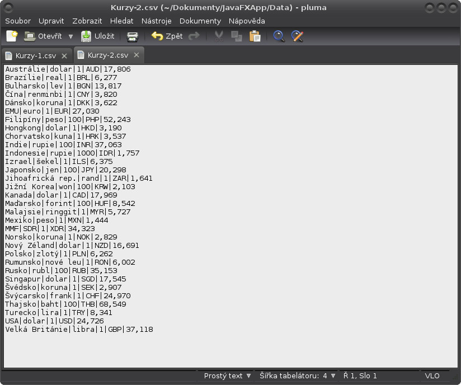This screenshot has height=385, width=461.
Task: Open the Upravit menu
Action: point(51,21)
